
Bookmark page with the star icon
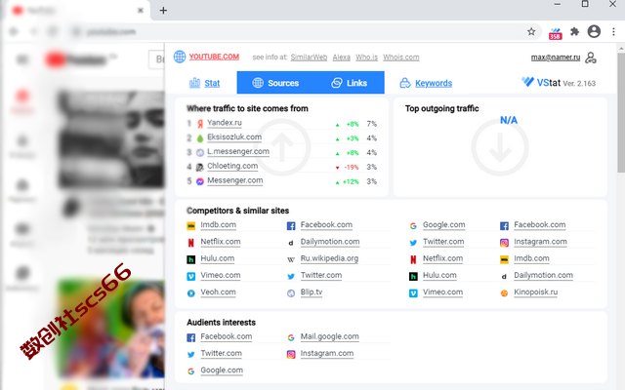(x=531, y=32)
